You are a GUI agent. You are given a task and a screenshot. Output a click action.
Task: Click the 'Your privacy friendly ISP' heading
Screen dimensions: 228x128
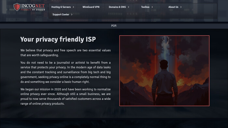pyautogui.click(x=58, y=39)
